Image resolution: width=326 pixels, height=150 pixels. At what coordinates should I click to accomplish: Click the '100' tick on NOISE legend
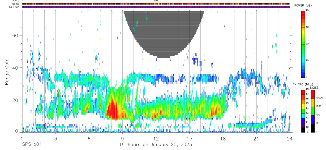pos(318,115)
